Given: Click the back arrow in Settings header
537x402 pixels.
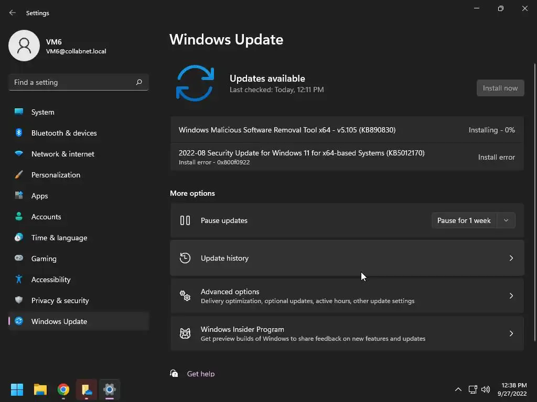Looking at the screenshot, I should 13,13.
